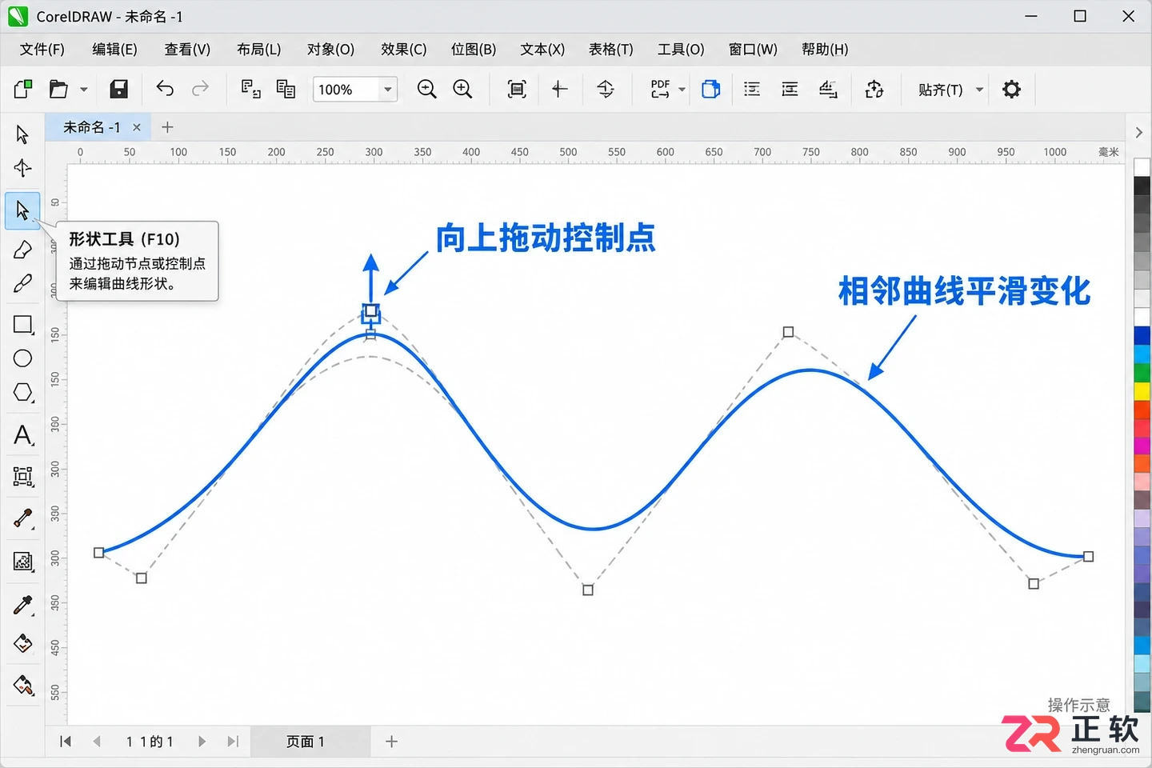Add a new document tab
The height and width of the screenshot is (768, 1152).
pos(167,127)
